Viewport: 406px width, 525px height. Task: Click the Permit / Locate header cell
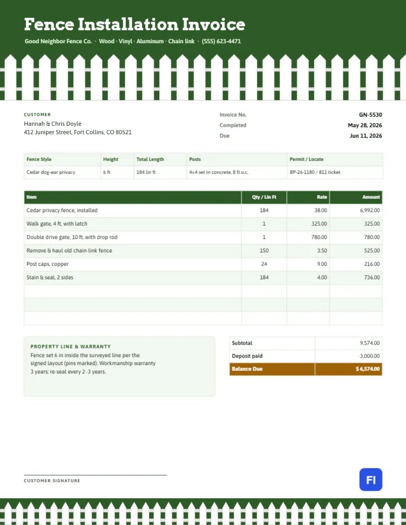[335, 160]
